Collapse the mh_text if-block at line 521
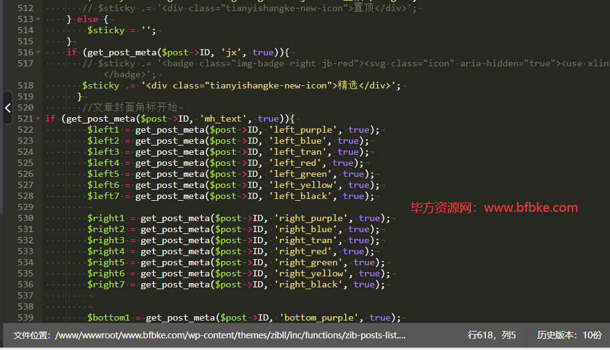Image resolution: width=610 pixels, height=350 pixels. coord(38,119)
